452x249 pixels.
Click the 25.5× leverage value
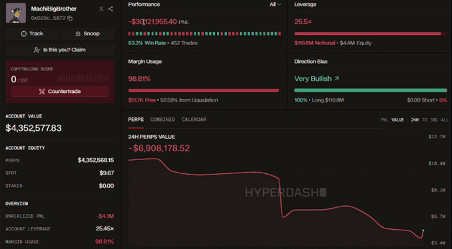click(303, 21)
